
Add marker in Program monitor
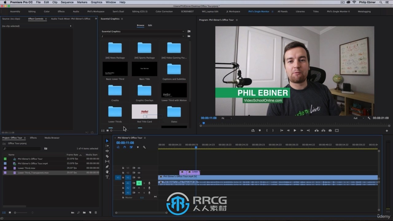[259, 130]
